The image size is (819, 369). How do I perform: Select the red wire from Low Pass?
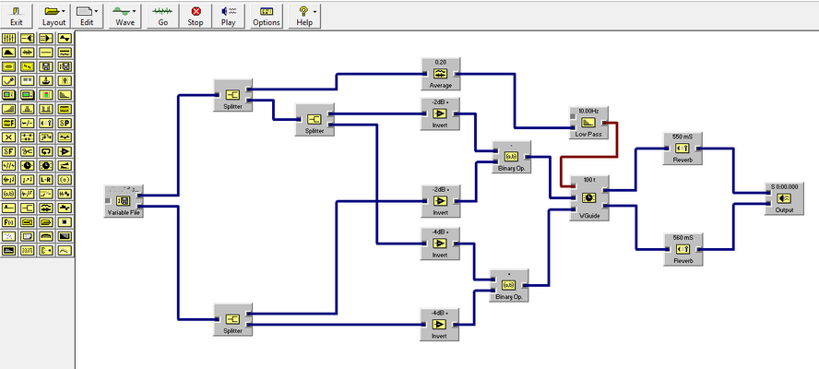[x=617, y=140]
